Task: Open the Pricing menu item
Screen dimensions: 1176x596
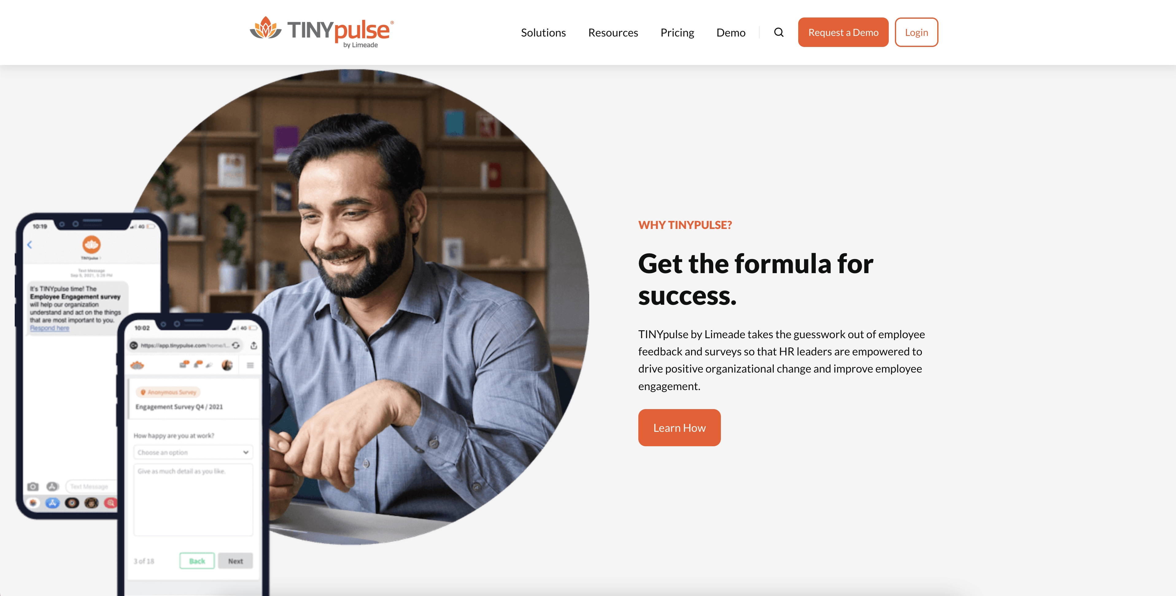Action: coord(677,32)
